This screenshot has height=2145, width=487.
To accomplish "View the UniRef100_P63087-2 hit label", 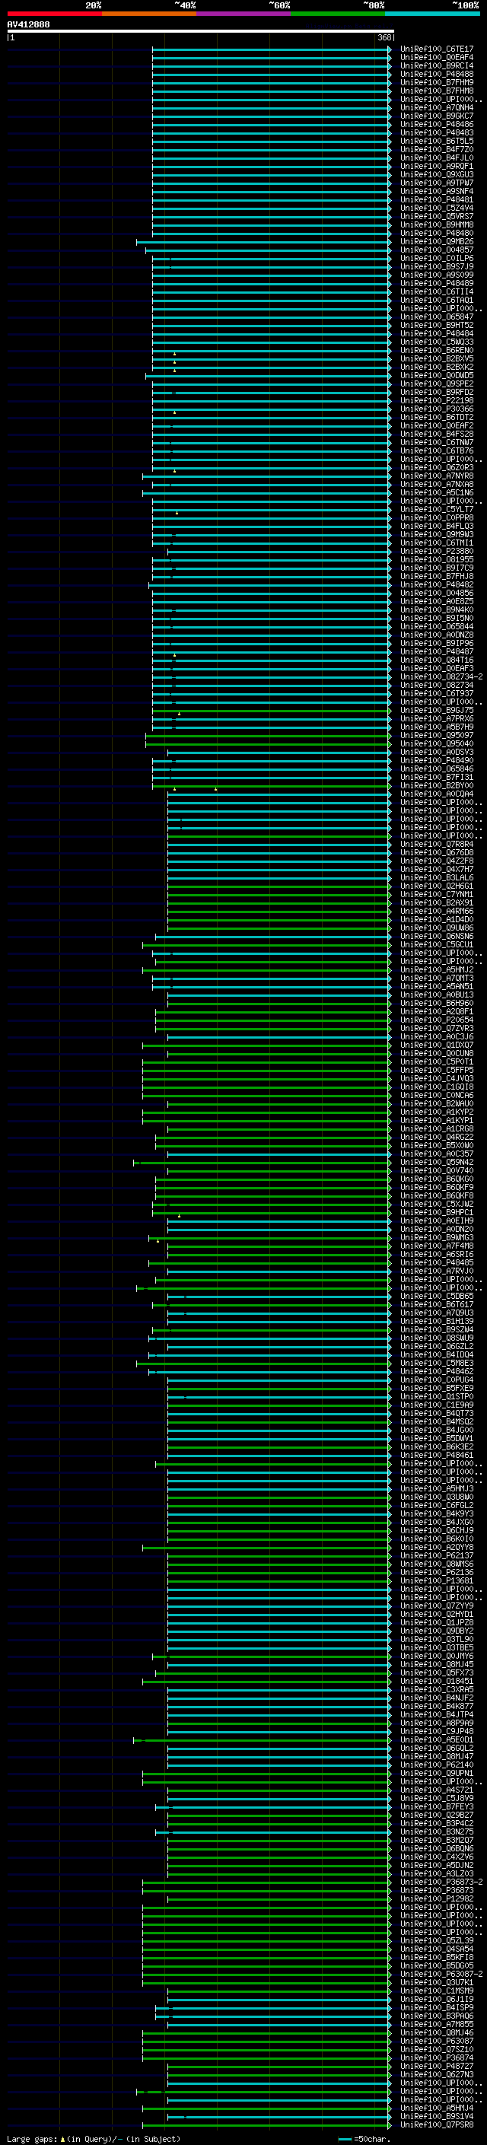I will tap(441, 1974).
